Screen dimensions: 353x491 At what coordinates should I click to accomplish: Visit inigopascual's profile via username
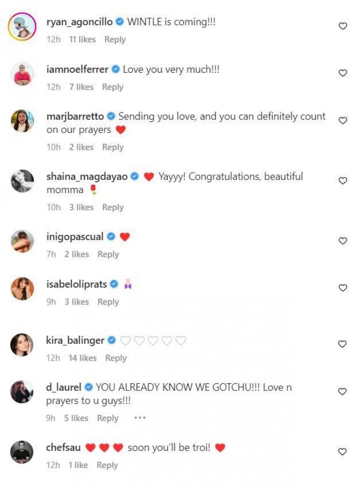(x=75, y=237)
